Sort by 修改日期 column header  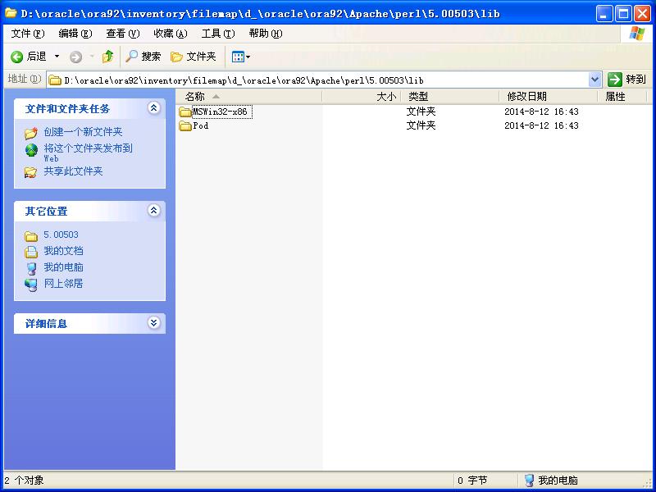click(x=549, y=97)
